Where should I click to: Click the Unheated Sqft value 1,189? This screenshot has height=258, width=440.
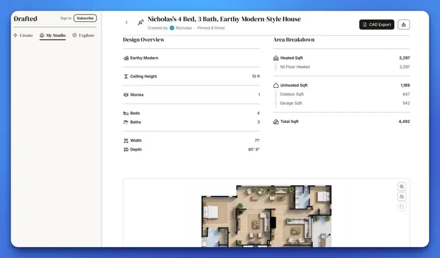tap(405, 85)
